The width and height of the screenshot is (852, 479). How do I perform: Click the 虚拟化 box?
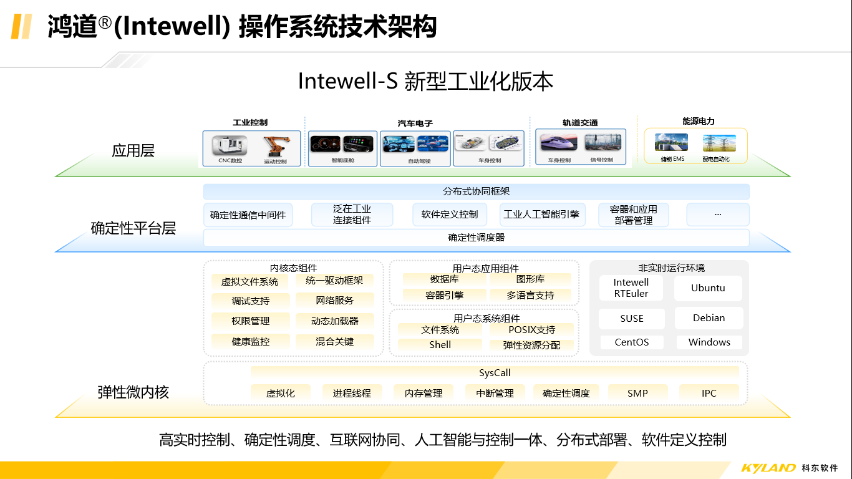tap(281, 393)
